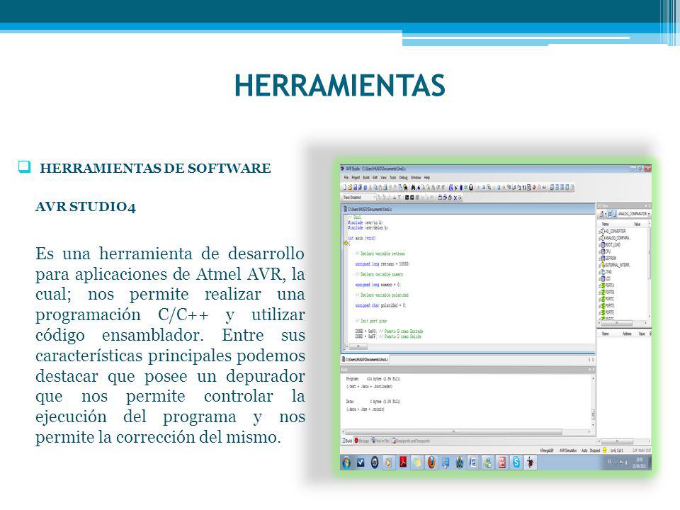Open the Debug menu
This screenshot has width=680, height=510.
click(403, 178)
